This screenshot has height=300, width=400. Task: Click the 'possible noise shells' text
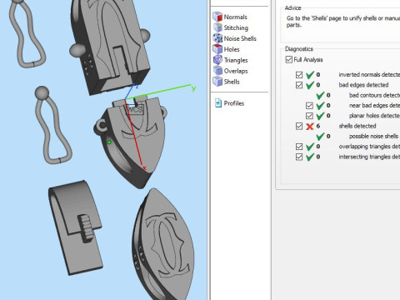(x=374, y=137)
